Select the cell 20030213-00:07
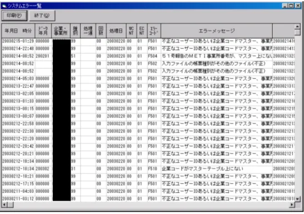This screenshot has height=214, width=304. 18,116
